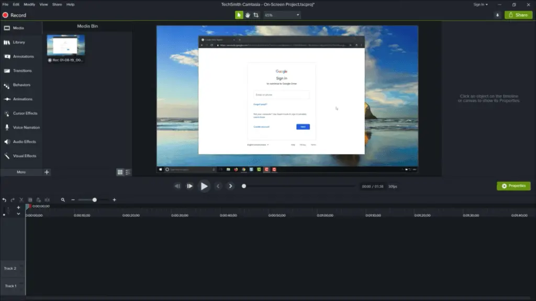This screenshot has height=301, width=536.
Task: Click the timeline zoom magnifier icon
Action: (63, 200)
